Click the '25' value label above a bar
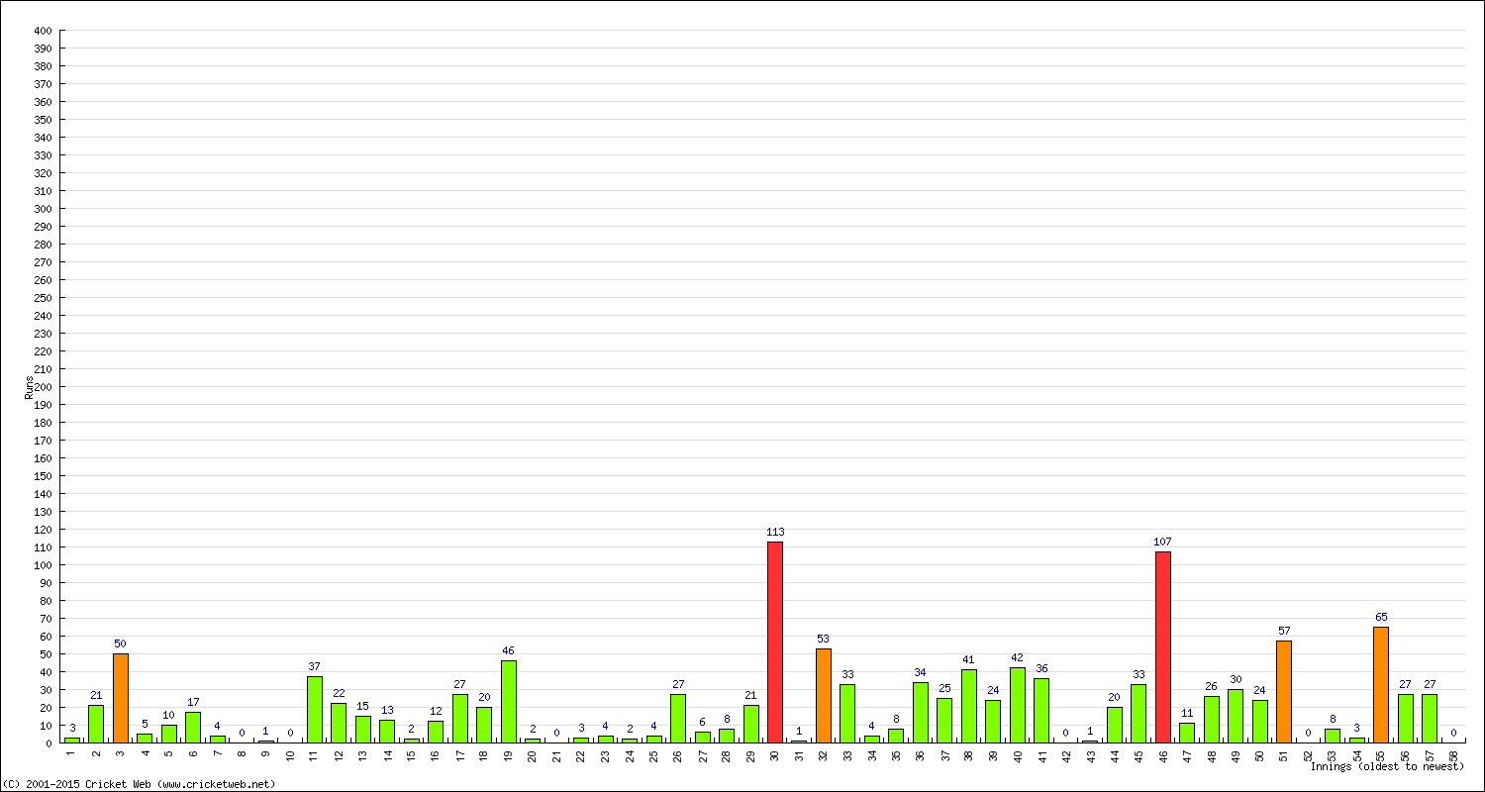The image size is (1485, 792). coord(944,689)
